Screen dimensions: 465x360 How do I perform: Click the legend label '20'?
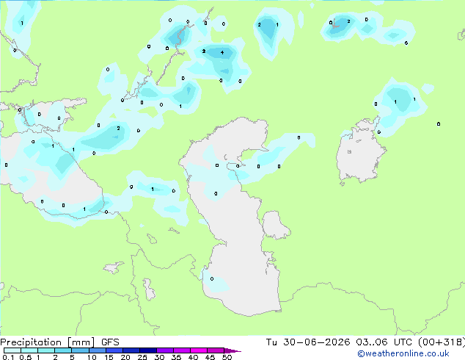[125, 357]
